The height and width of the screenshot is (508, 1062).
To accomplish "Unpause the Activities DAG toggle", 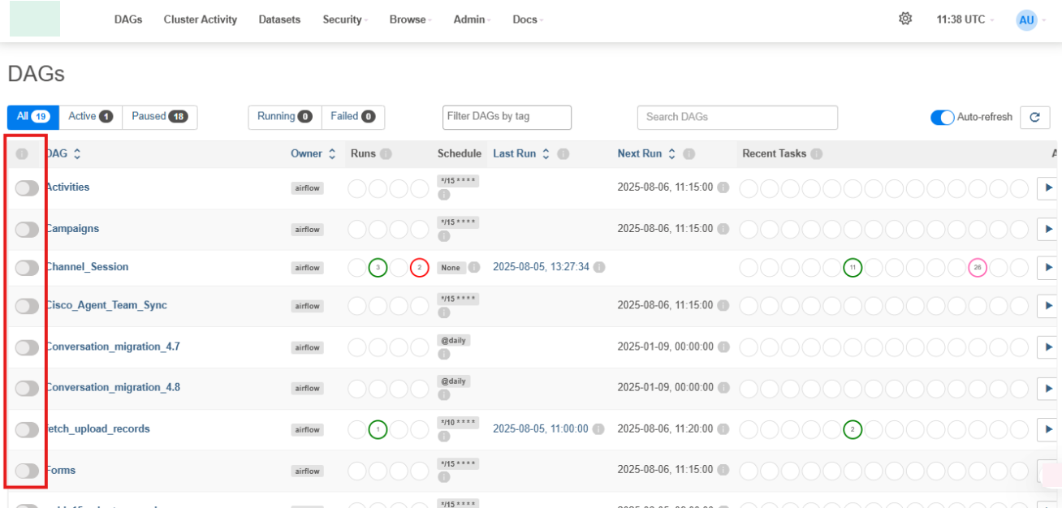I will click(27, 188).
